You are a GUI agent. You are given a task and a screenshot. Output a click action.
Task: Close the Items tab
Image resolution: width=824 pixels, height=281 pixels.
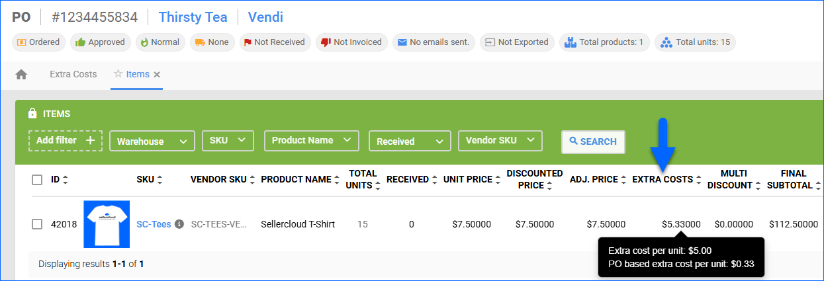pyautogui.click(x=157, y=75)
